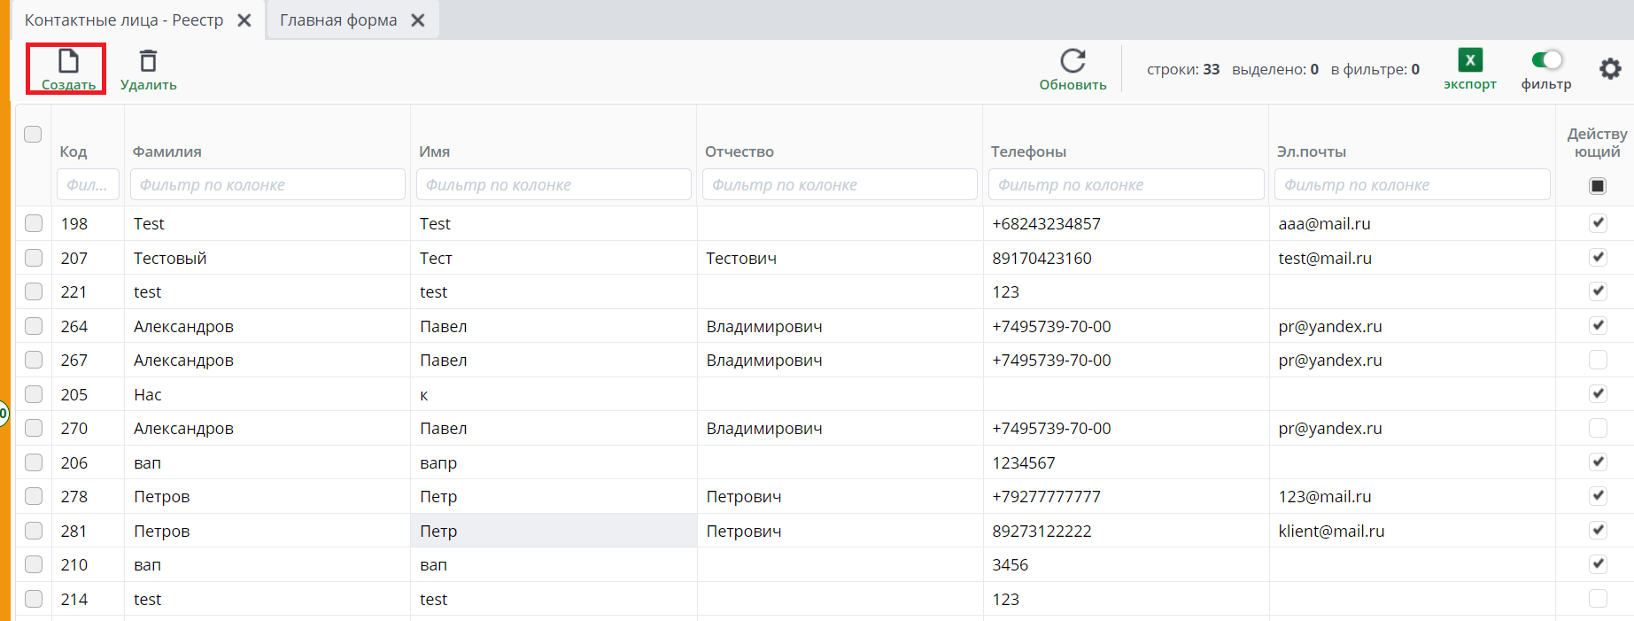Toggle the фильтр switch off
This screenshot has width=1634, height=621.
pos(1546,60)
